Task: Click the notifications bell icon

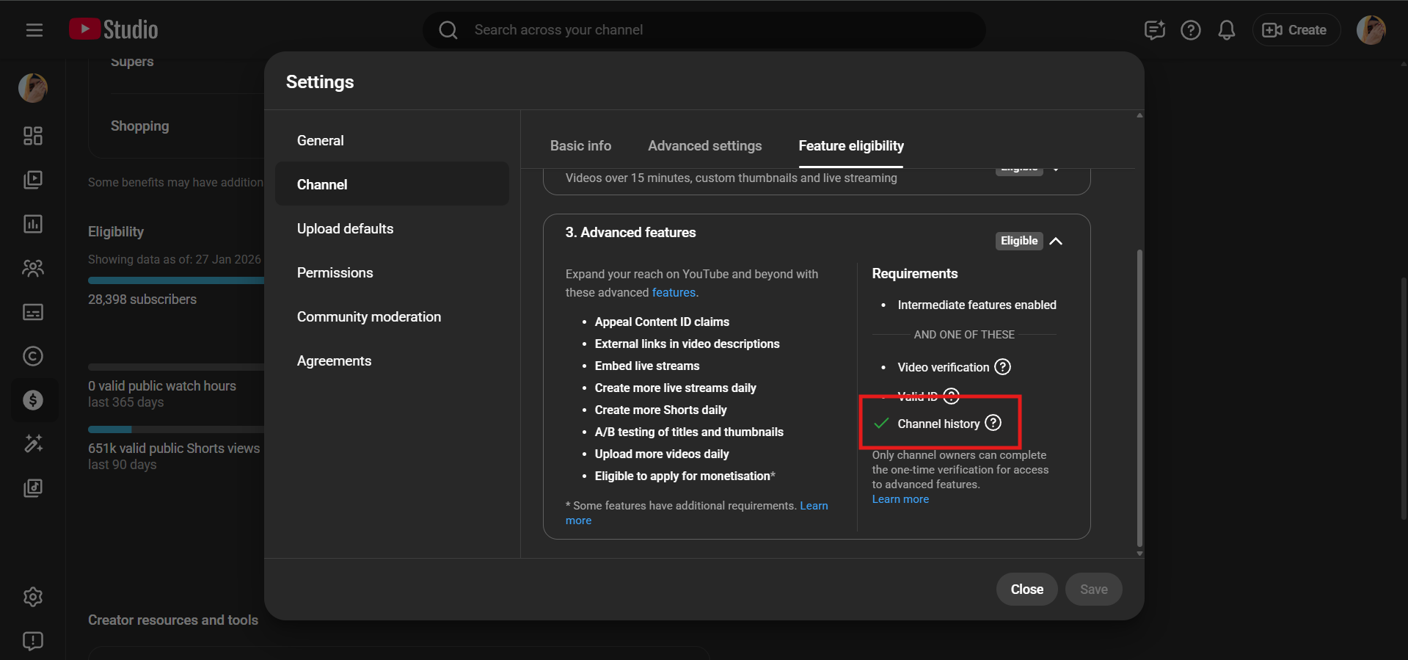Action: (1226, 30)
